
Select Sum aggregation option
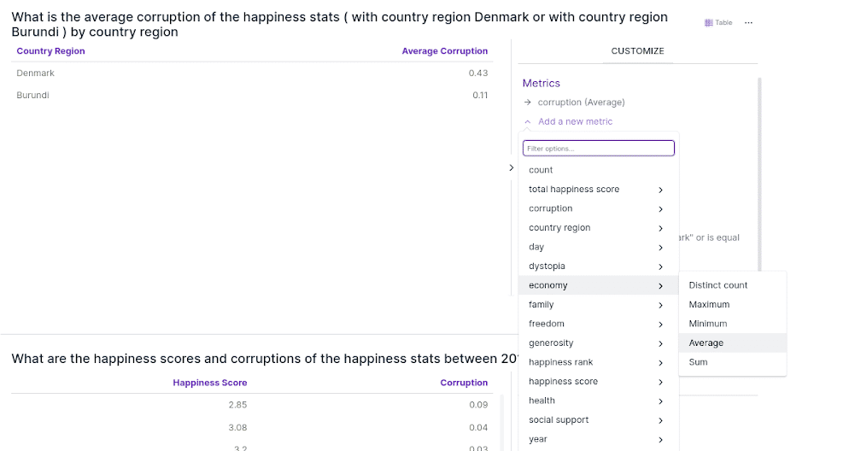(x=699, y=362)
